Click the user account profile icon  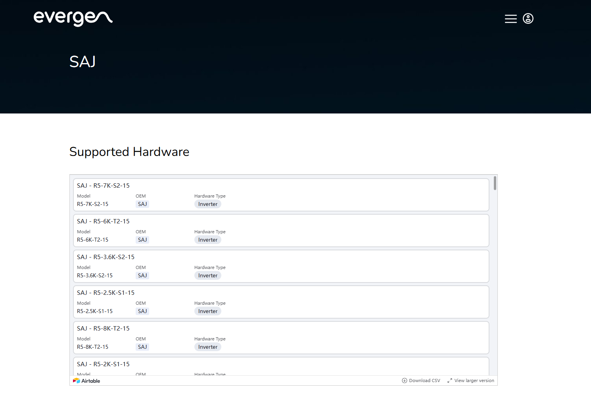pos(528,19)
